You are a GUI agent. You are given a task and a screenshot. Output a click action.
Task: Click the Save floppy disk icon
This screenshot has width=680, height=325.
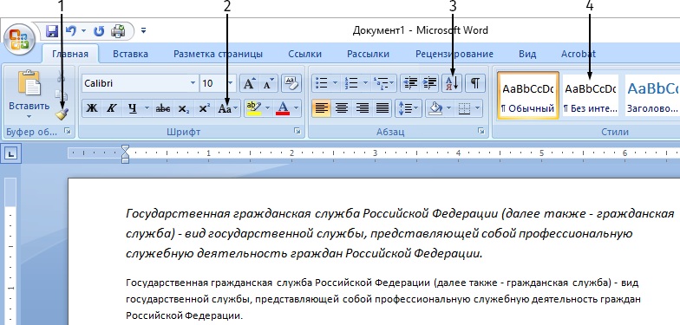52,31
